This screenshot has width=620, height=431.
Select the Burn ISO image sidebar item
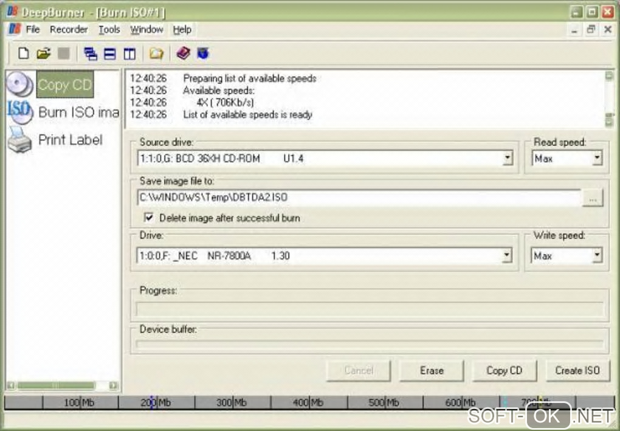click(x=78, y=112)
